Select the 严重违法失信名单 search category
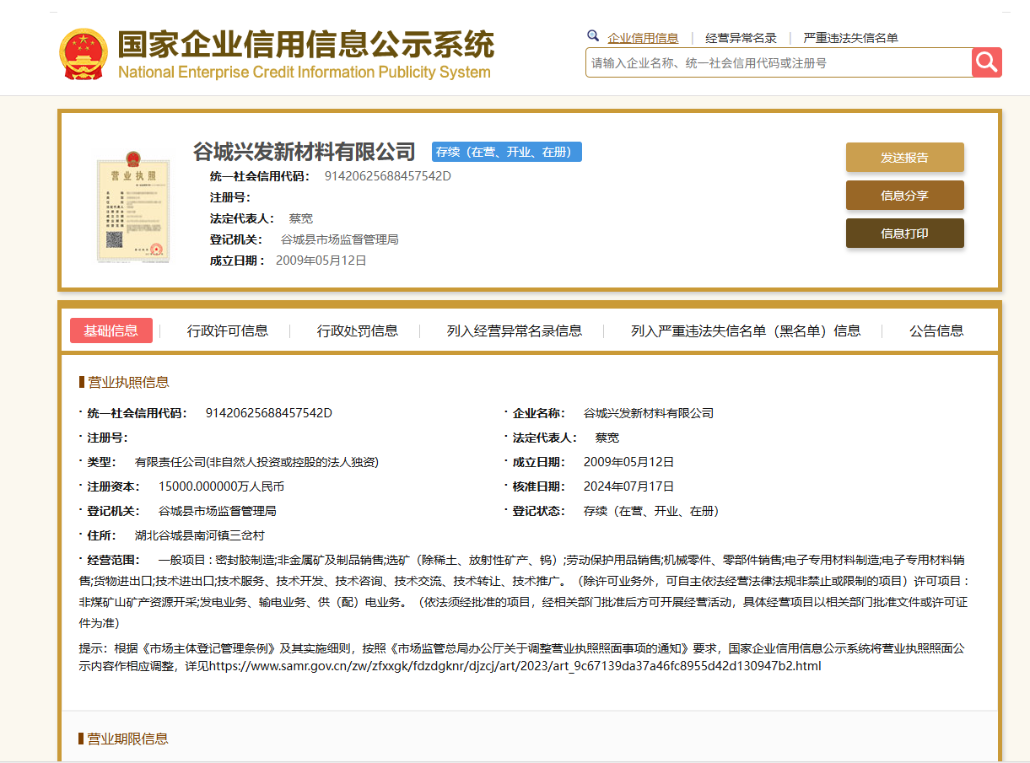This screenshot has width=1030, height=763. coord(850,38)
